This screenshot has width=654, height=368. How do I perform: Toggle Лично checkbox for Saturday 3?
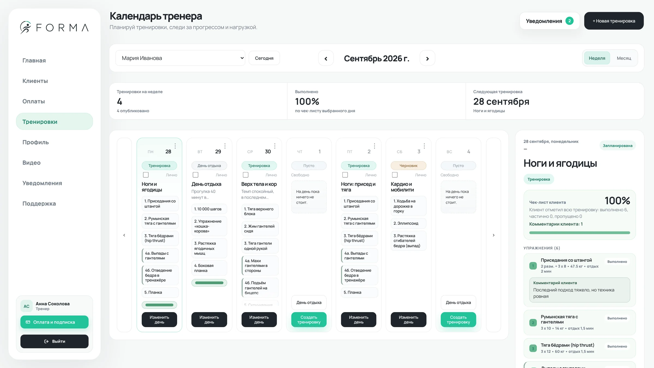pos(395,175)
